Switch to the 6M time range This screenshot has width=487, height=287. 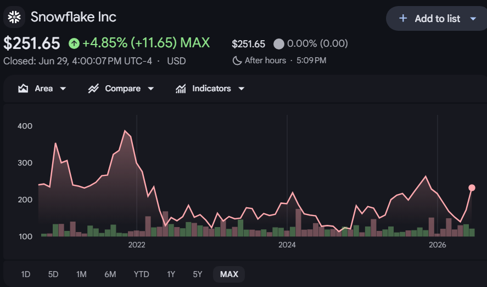click(x=110, y=274)
